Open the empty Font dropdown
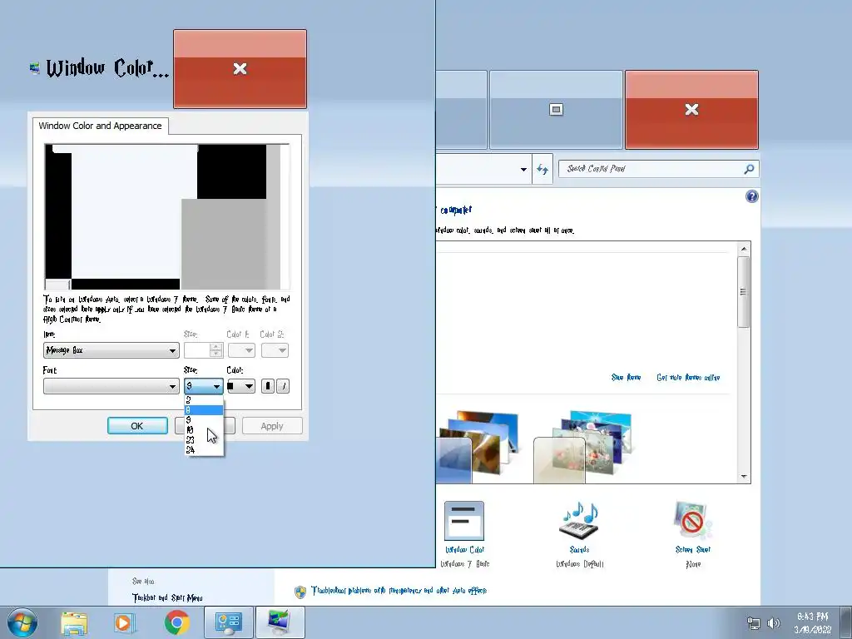Image resolution: width=852 pixels, height=639 pixels. tap(111, 386)
